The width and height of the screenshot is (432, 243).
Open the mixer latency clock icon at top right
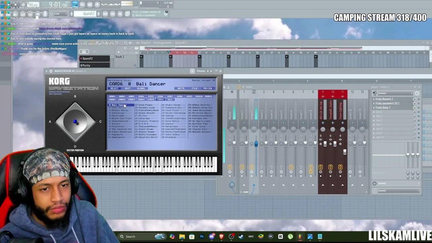click(x=417, y=93)
